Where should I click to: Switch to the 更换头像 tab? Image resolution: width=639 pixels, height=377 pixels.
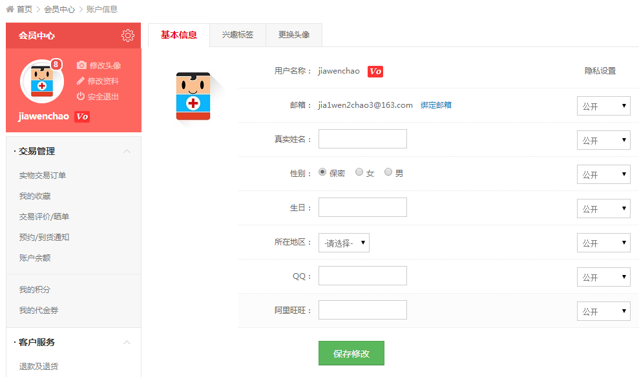(294, 35)
